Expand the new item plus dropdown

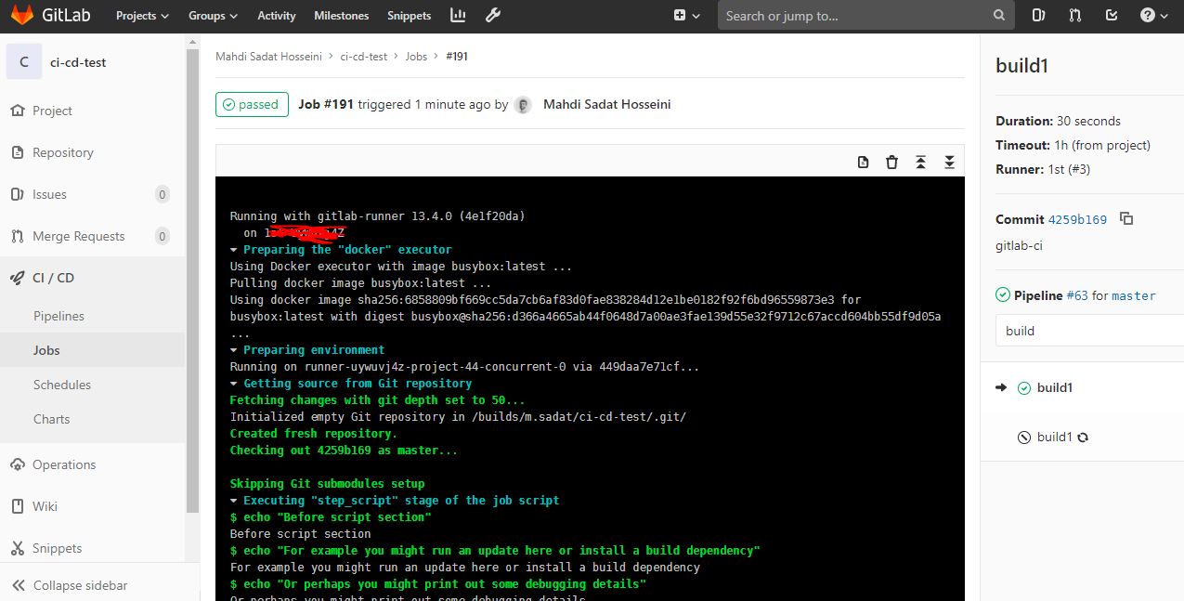click(x=685, y=16)
